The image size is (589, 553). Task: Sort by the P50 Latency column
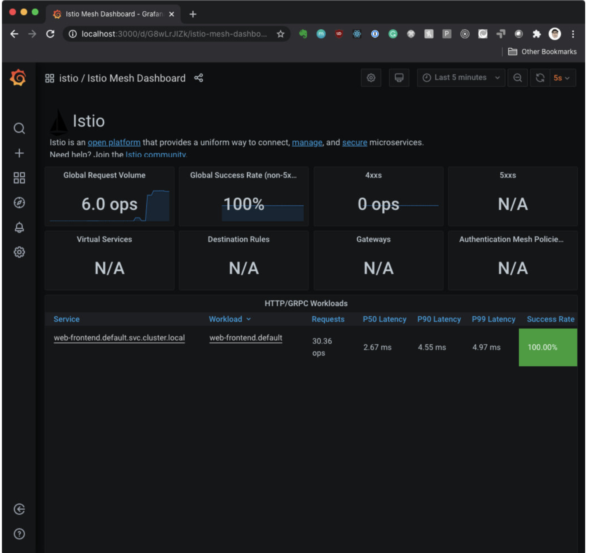[384, 319]
